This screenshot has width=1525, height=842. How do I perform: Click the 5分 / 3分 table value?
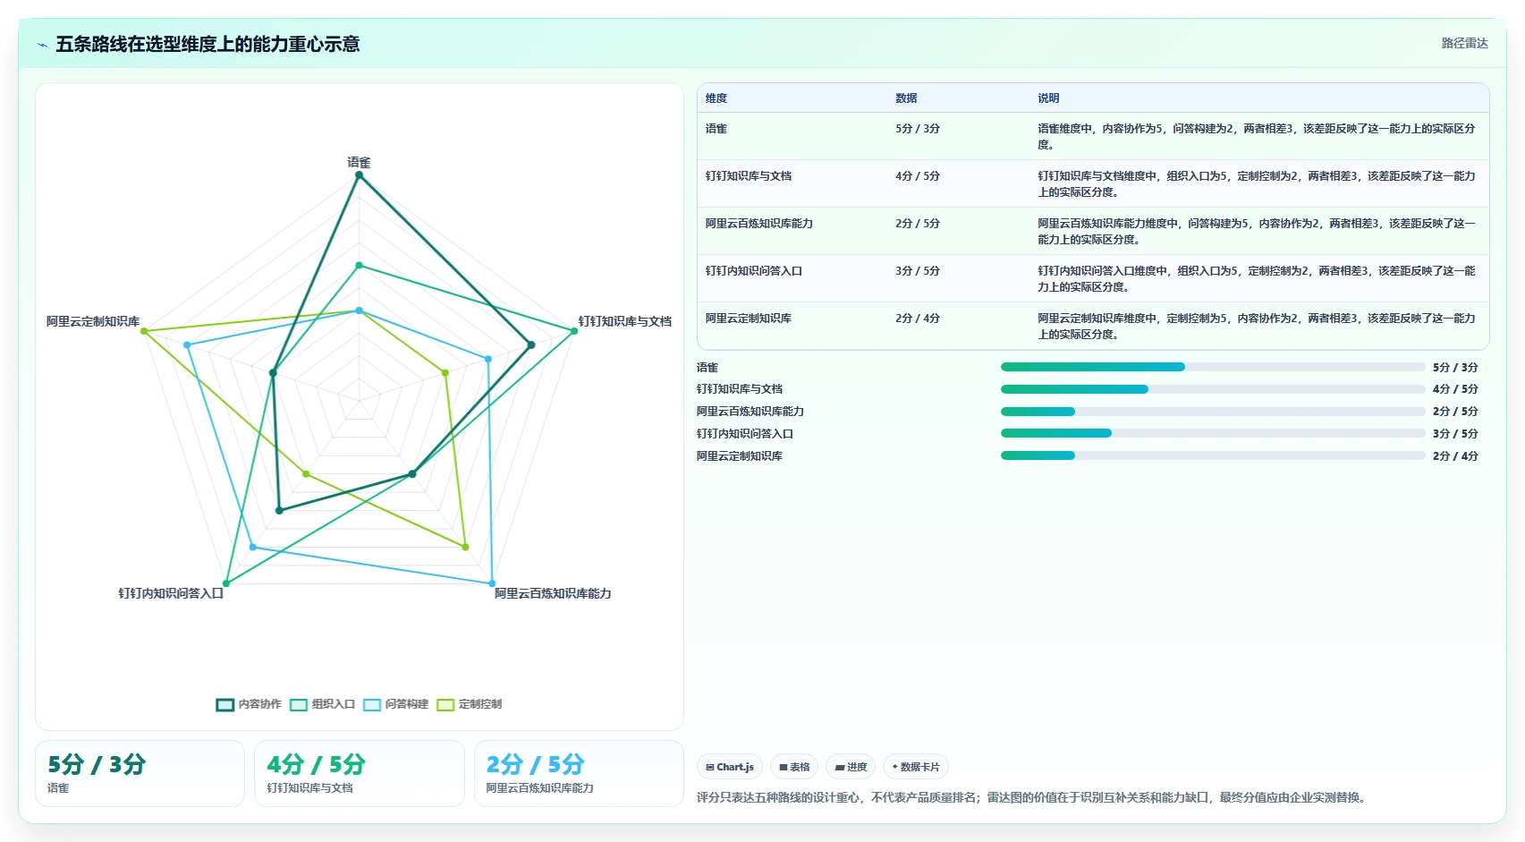click(x=918, y=129)
